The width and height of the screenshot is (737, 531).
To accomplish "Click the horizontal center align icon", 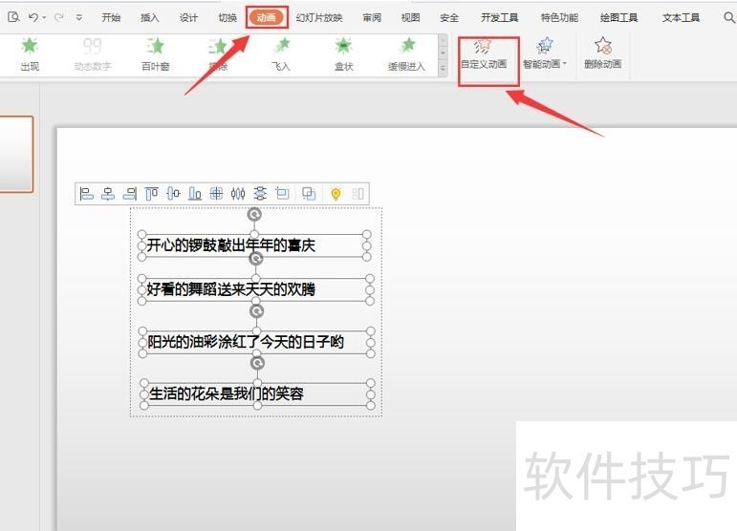I will 108,194.
